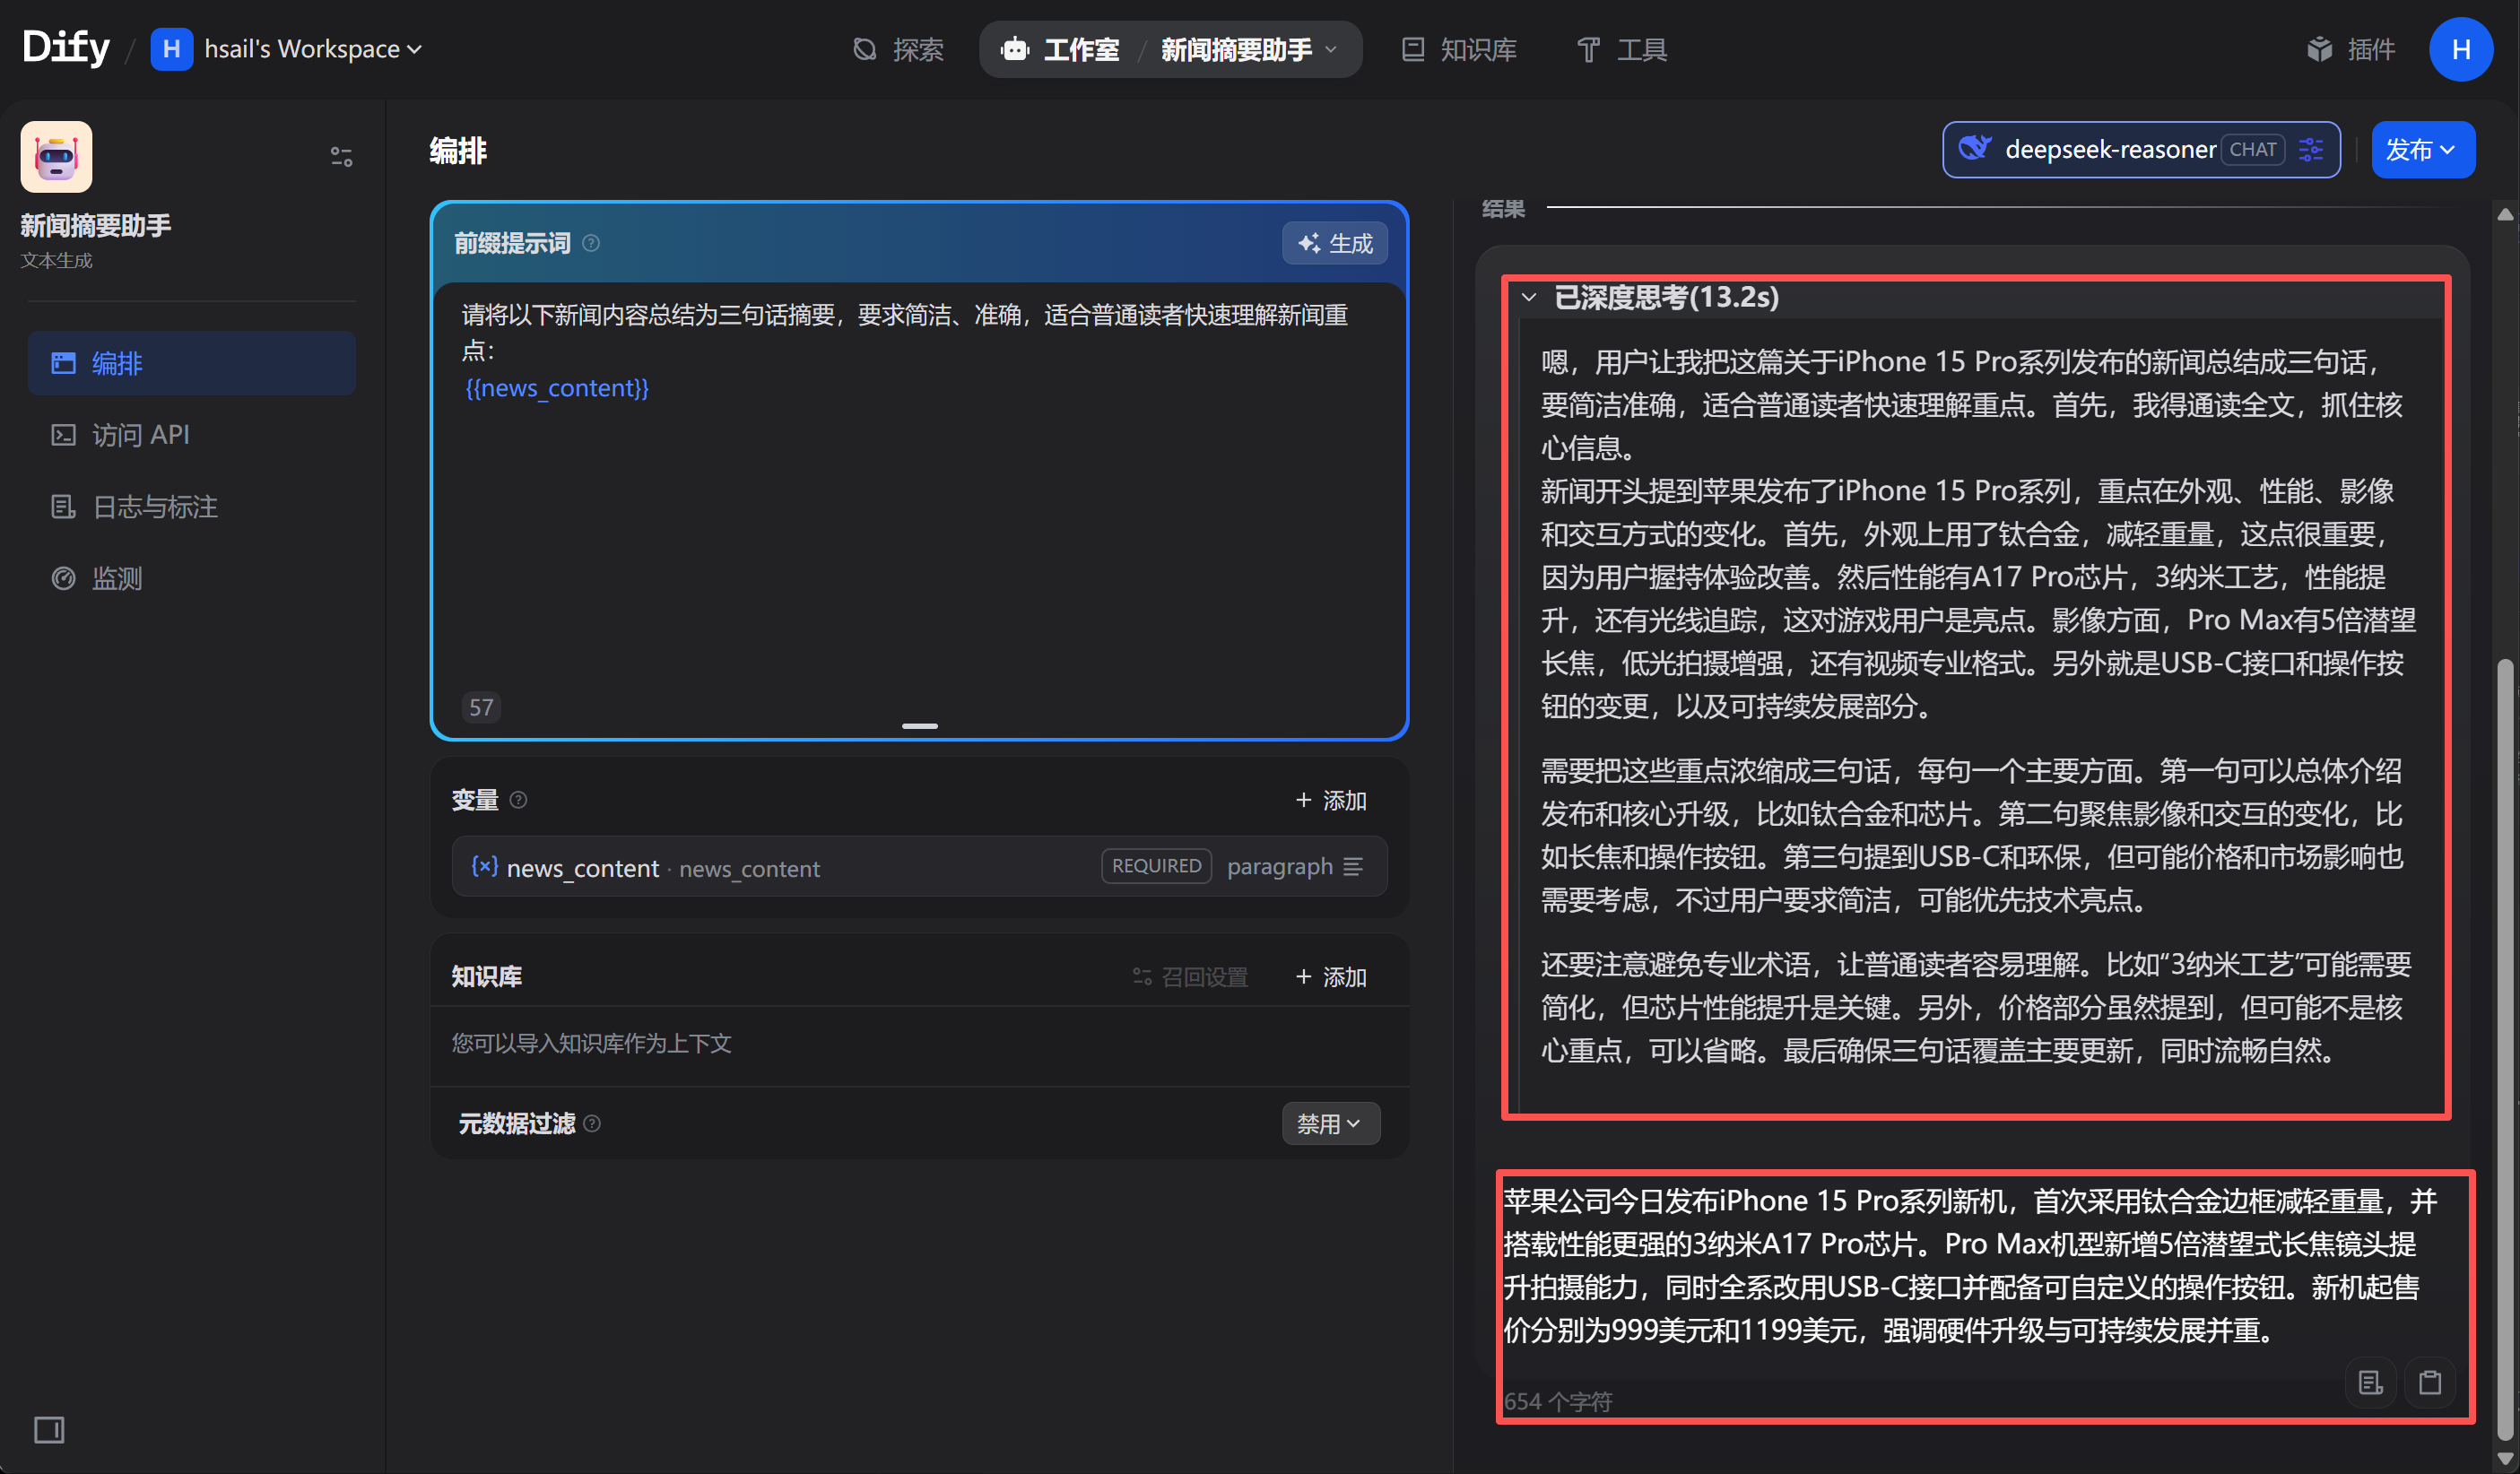Click the 发布 publish button
This screenshot has width=2520, height=1474.
pos(2423,150)
